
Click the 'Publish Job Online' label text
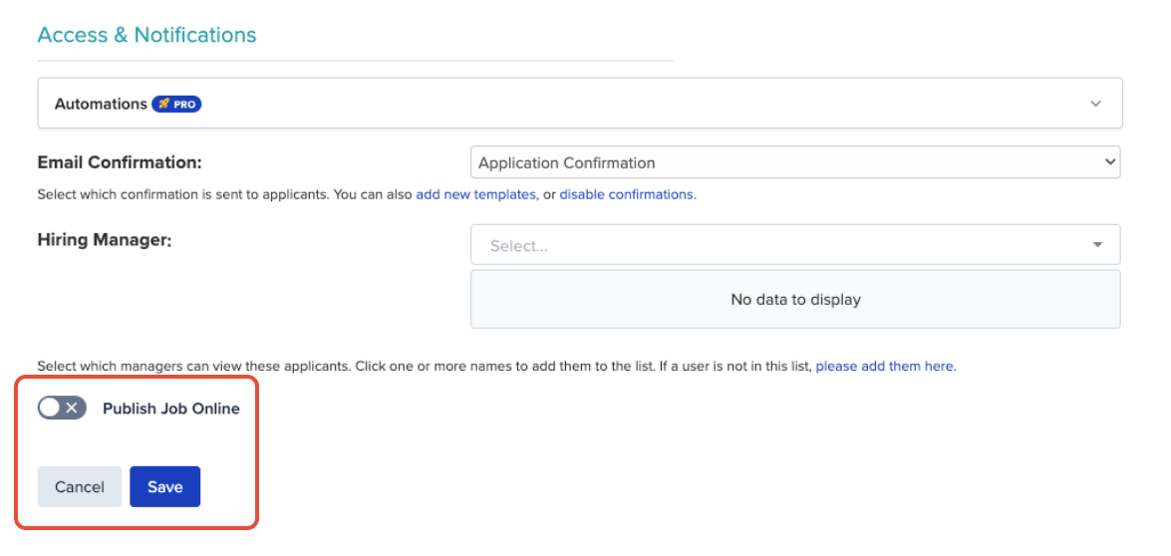(171, 409)
